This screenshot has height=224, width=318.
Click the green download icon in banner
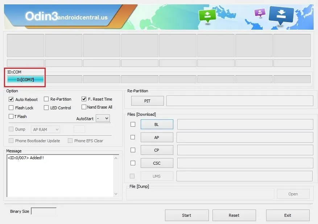coord(207,16)
